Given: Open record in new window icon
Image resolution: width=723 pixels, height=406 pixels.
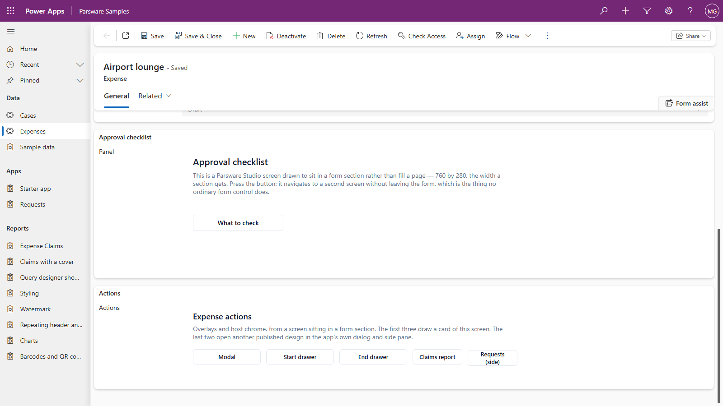Looking at the screenshot, I should [126, 36].
